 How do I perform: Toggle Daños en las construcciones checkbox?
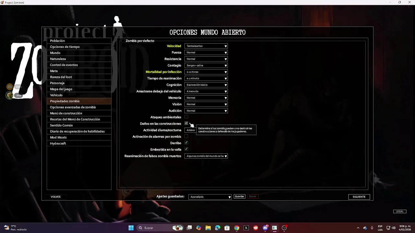click(x=186, y=123)
